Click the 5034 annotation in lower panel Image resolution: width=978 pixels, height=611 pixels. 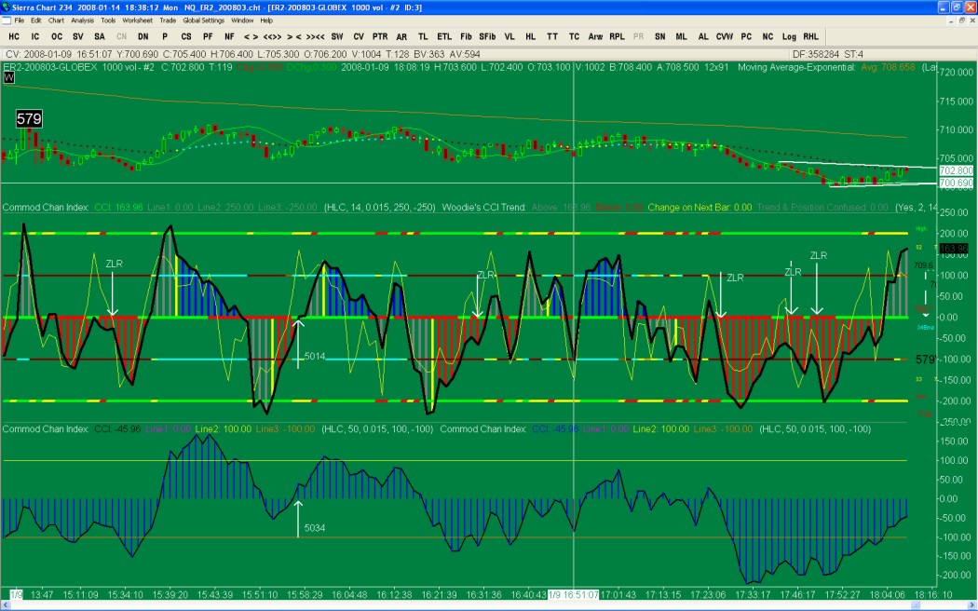point(315,528)
